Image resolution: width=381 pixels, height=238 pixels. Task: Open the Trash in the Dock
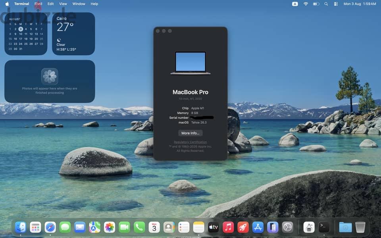[x=360, y=227]
